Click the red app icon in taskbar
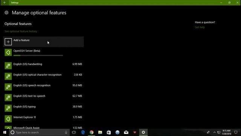 coord(135,132)
